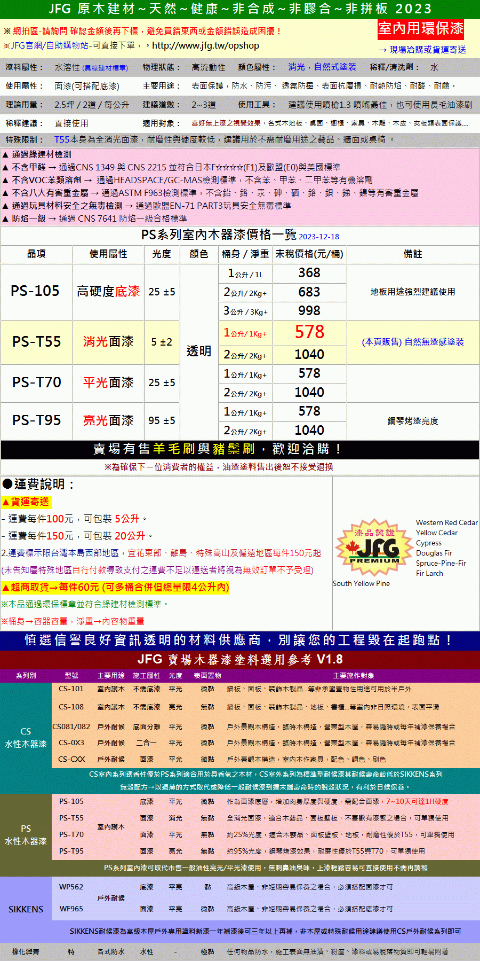Click the date 2023-12-18 beside price table title

point(319,237)
